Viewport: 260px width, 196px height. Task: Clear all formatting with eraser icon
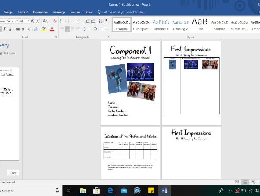(55, 21)
